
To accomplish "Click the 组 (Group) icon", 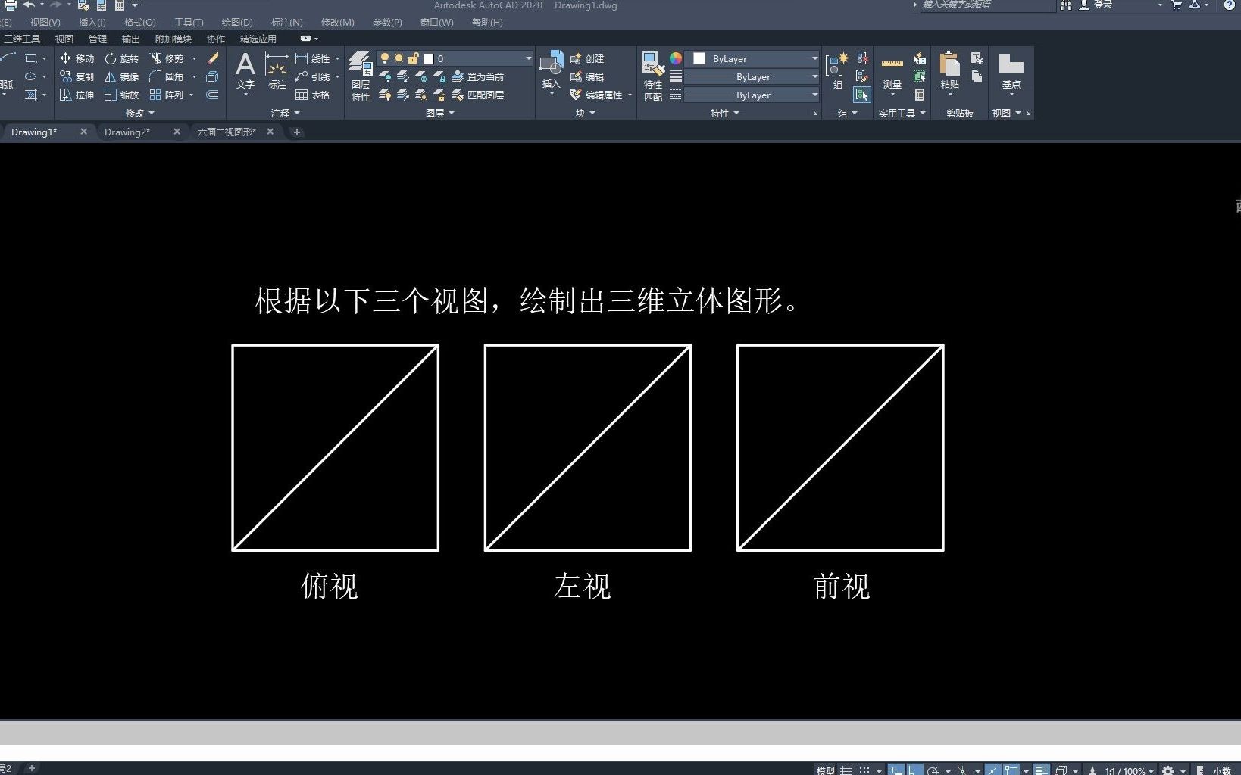I will pos(837,72).
